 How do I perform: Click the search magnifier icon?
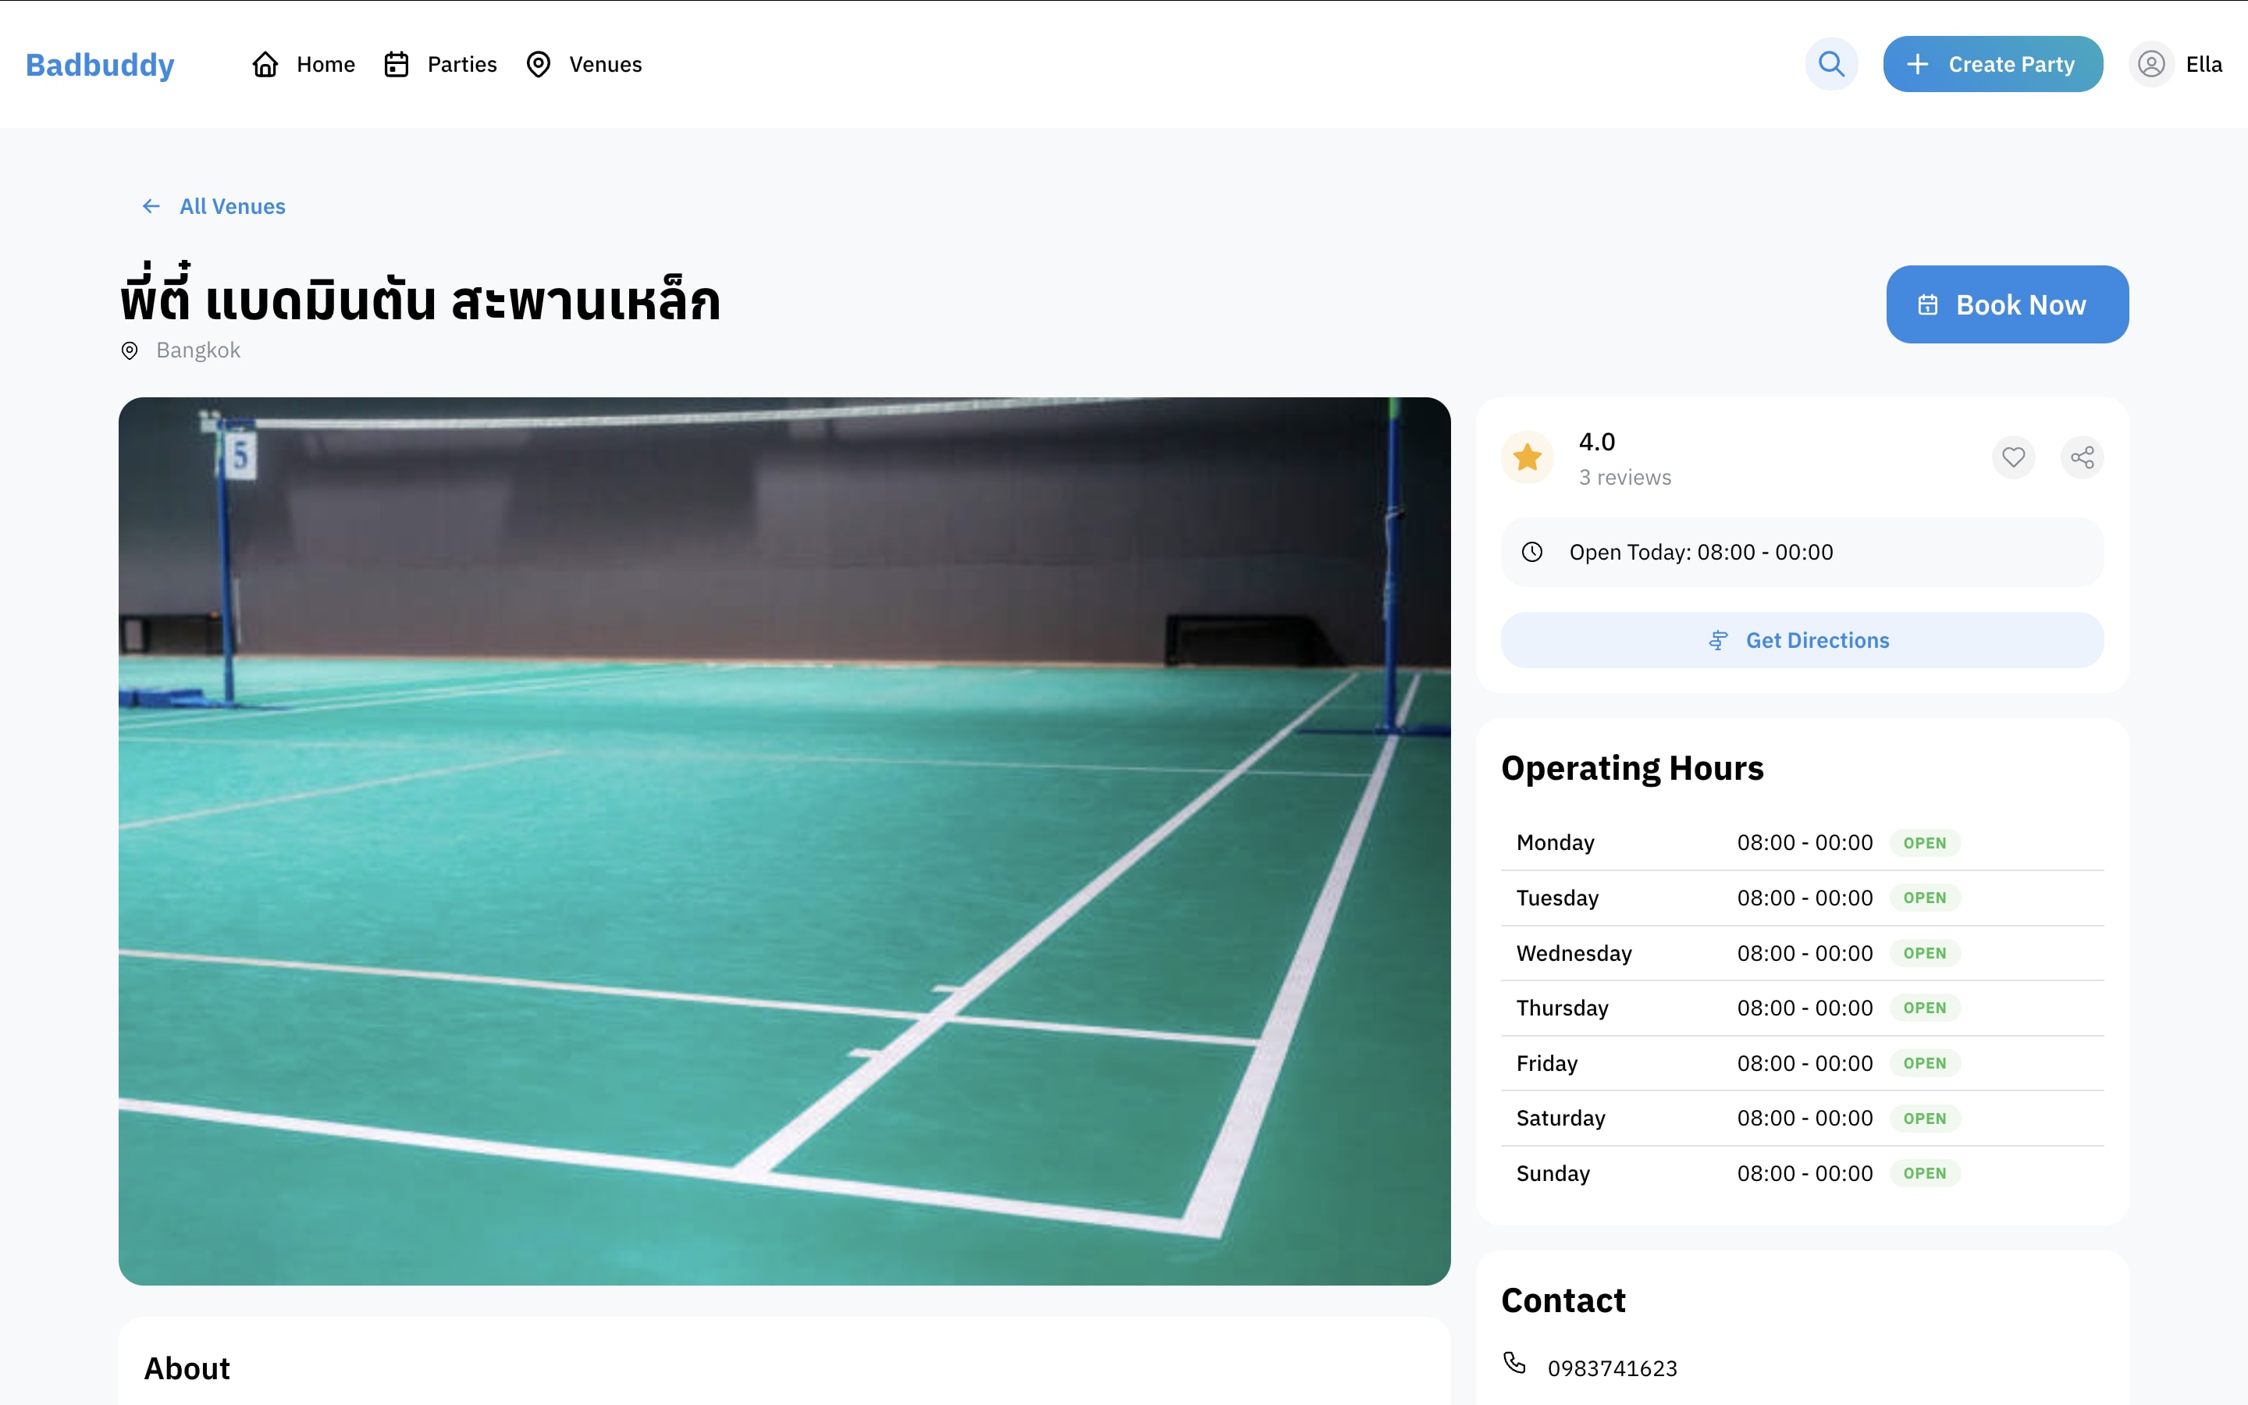coord(1831,64)
